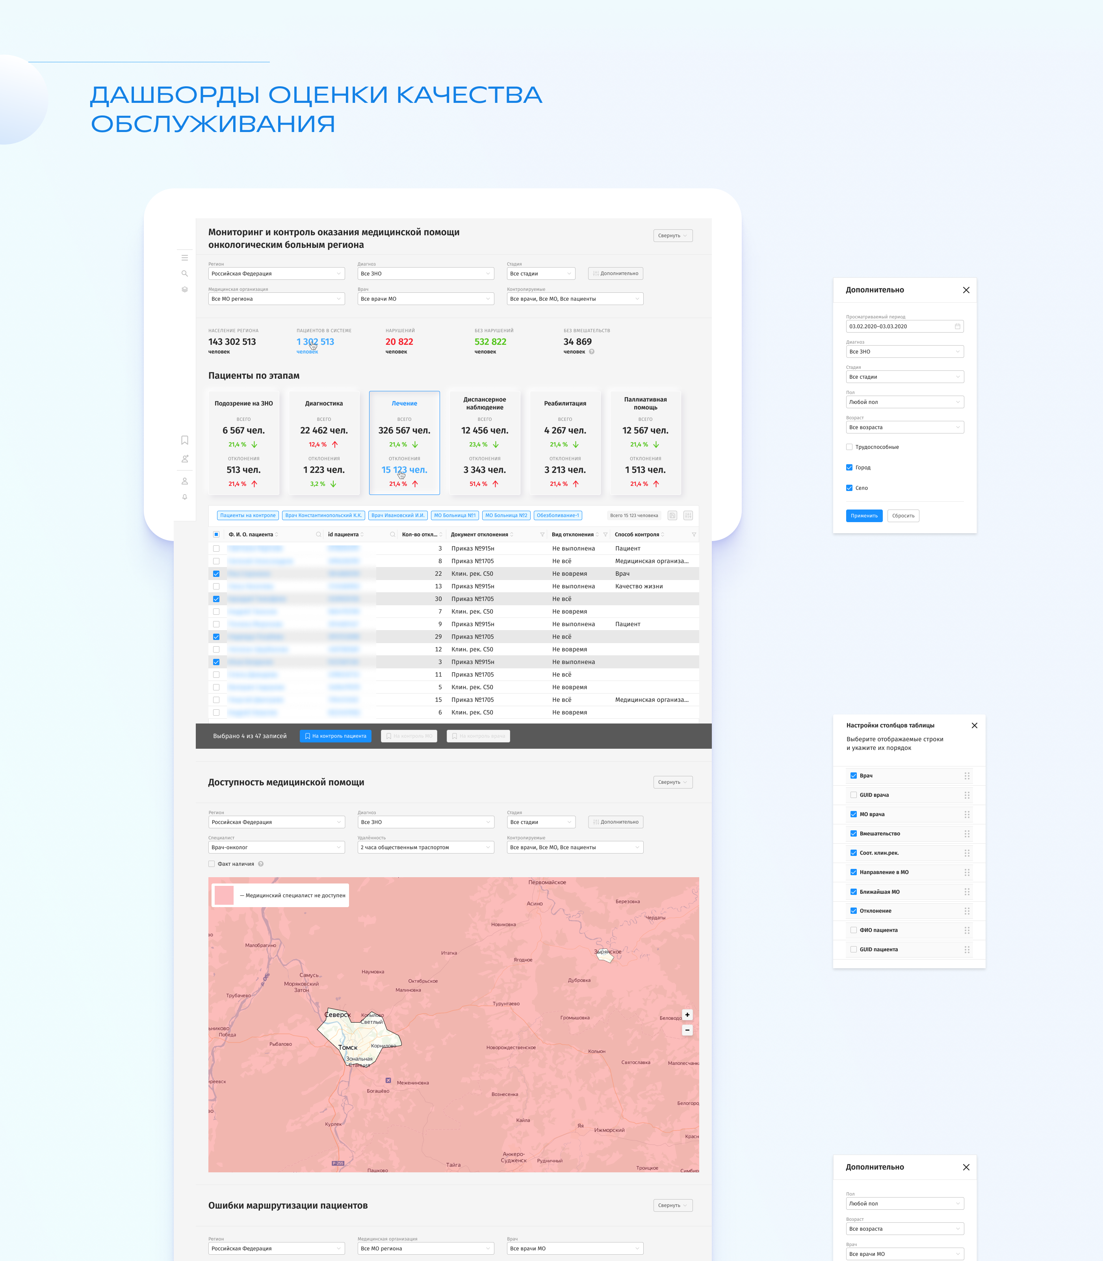
Task: Click the pink legend color swatch on the map
Action: pyautogui.click(x=225, y=895)
